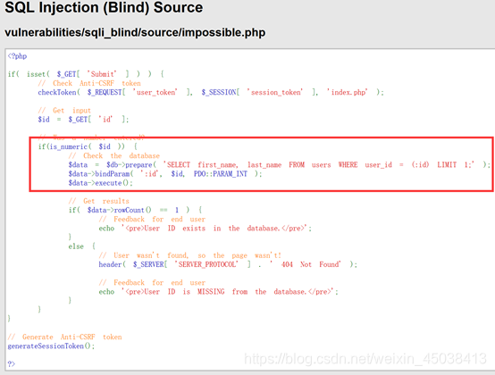Click the comment "// Check Anti-CSRF token"
This screenshot has width=495, height=375.
pos(89,83)
